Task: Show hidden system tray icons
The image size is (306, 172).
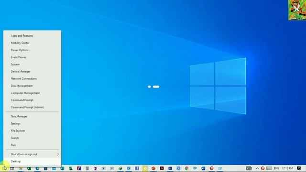Action: (x=257, y=168)
